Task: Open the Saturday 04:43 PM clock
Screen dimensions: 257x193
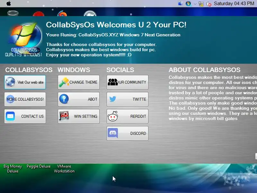Action: click(234, 4)
